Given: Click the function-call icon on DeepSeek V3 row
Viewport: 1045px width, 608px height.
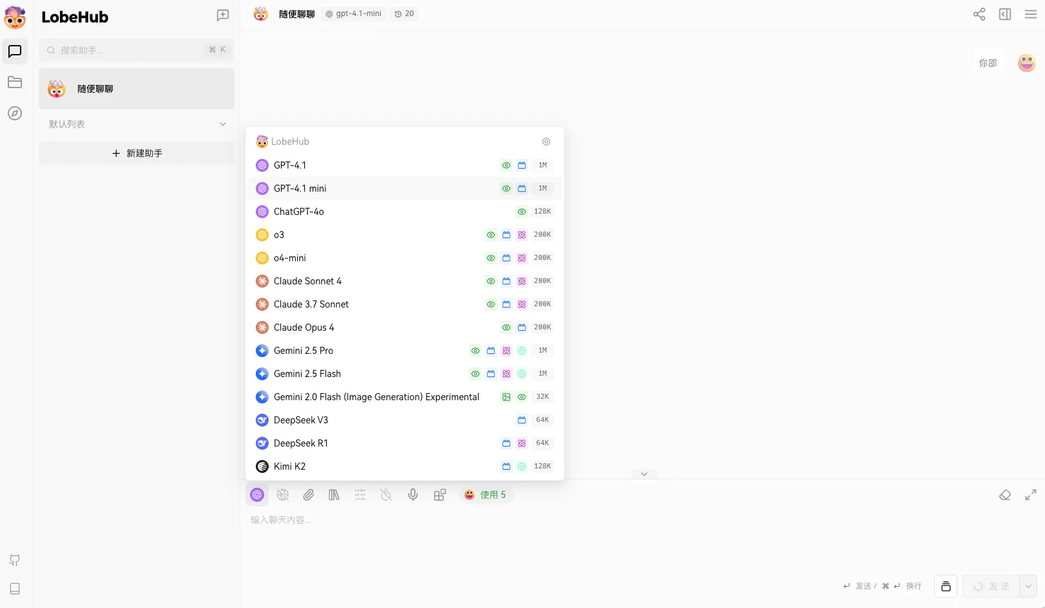Looking at the screenshot, I should click(522, 420).
